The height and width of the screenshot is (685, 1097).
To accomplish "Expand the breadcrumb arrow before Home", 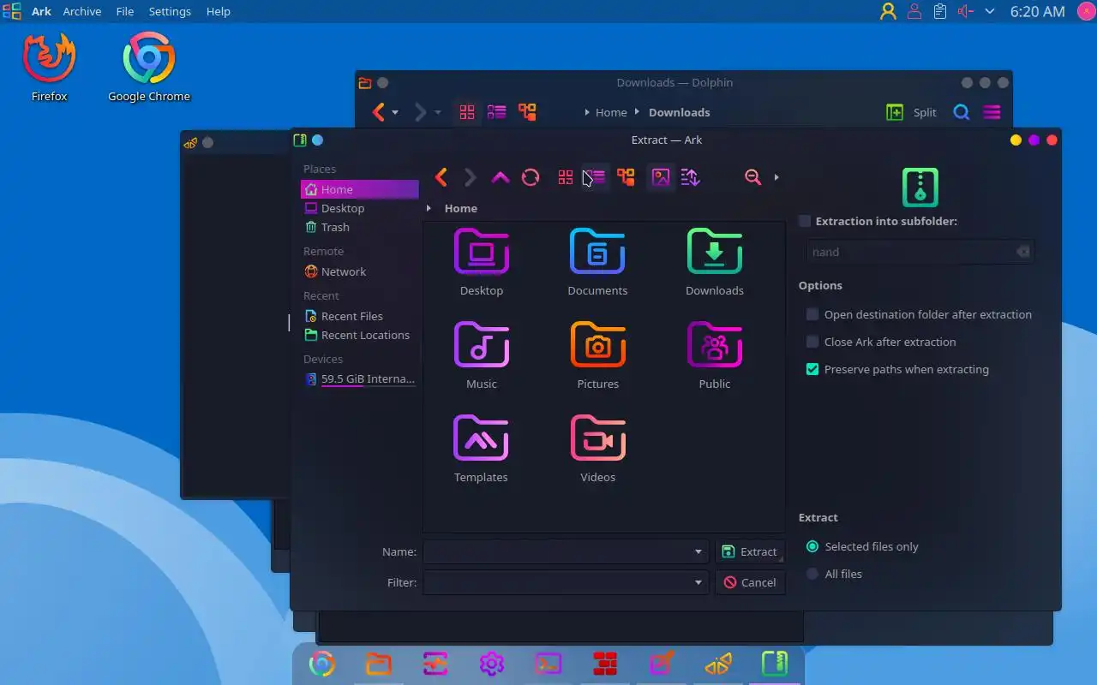I will pyautogui.click(x=429, y=208).
